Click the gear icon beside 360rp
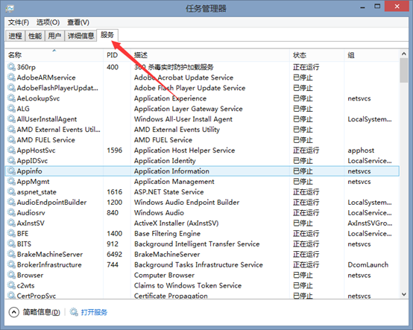Screen dimensions: 413x330 [11, 67]
